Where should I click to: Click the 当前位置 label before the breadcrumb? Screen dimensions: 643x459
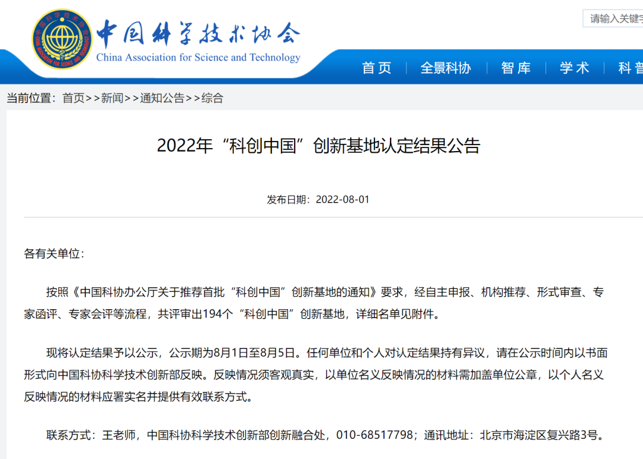pos(31,98)
